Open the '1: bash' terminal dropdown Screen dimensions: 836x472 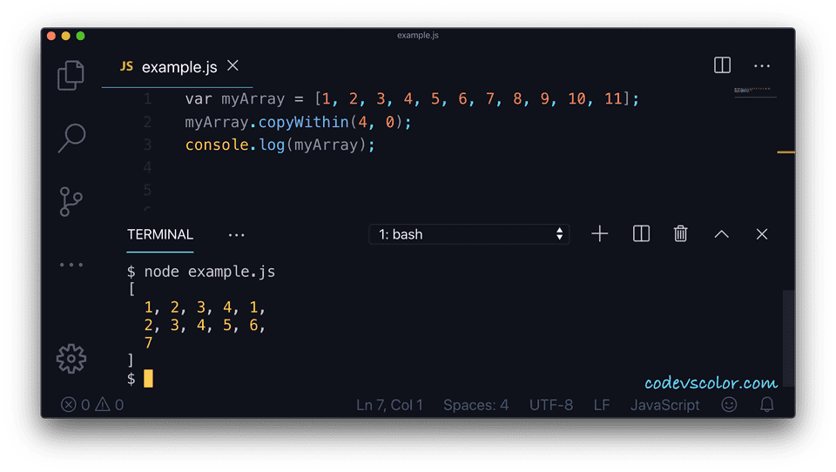point(469,234)
